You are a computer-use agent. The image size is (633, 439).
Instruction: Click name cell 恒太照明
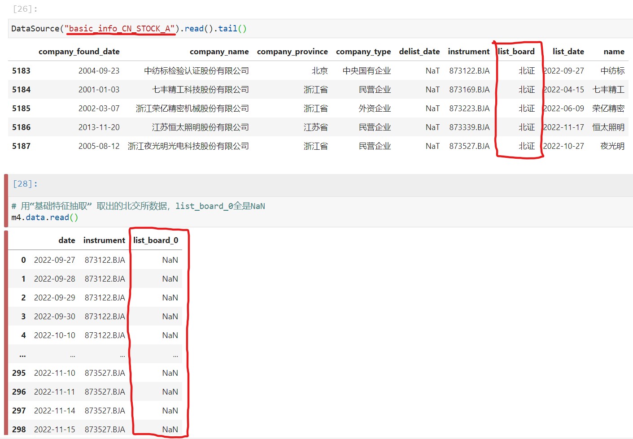608,127
